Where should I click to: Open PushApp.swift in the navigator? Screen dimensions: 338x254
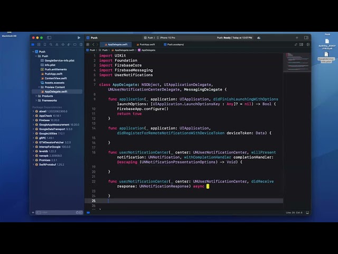[x=52, y=74]
